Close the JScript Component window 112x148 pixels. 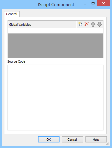click(x=103, y=4)
